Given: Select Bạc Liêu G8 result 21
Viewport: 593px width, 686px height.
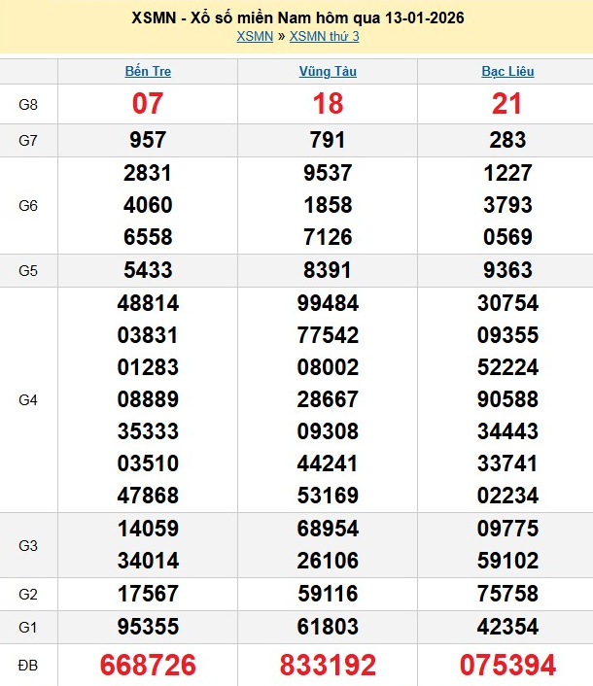Looking at the screenshot, I should click(x=506, y=104).
